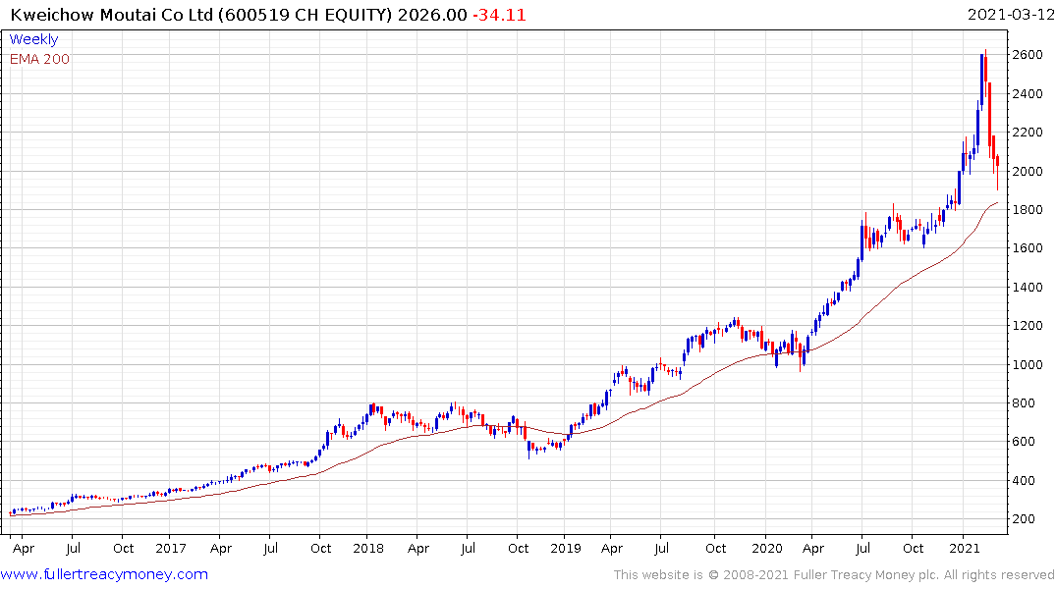Click the 2200 price axis label

point(1028,132)
